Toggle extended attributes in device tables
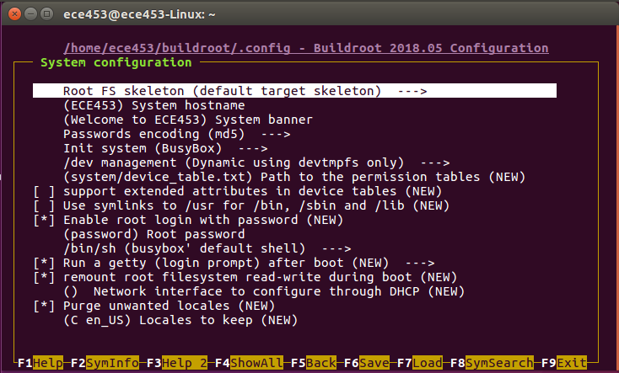619x373 pixels. tap(44, 191)
